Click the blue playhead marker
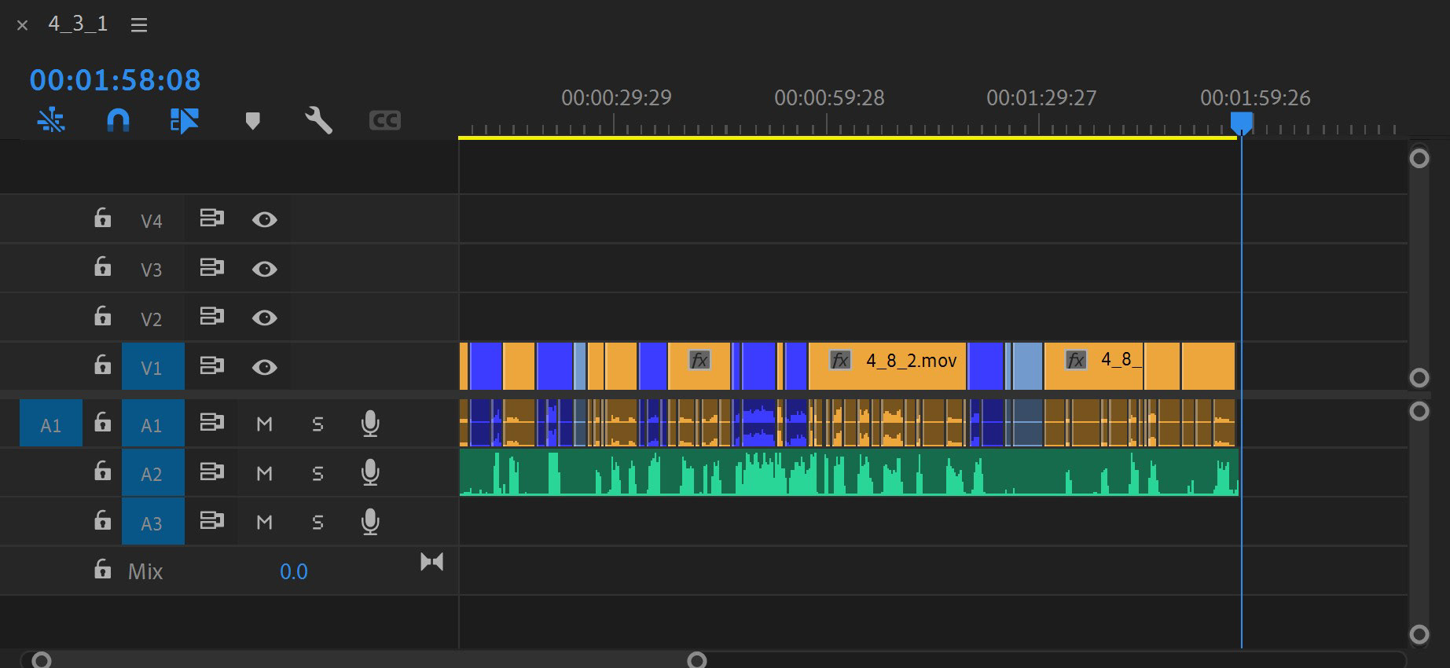This screenshot has width=1450, height=668. coord(1241,123)
